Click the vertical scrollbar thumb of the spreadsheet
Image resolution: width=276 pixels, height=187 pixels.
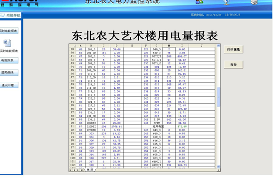(x=219, y=97)
